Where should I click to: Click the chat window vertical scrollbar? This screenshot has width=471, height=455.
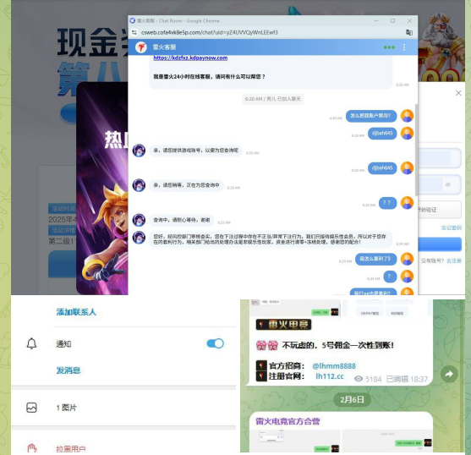point(416,151)
